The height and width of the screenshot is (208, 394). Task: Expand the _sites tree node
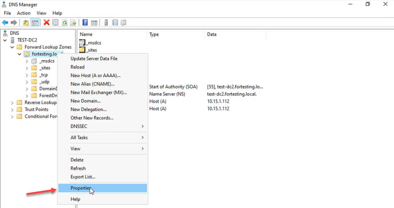(x=27, y=68)
